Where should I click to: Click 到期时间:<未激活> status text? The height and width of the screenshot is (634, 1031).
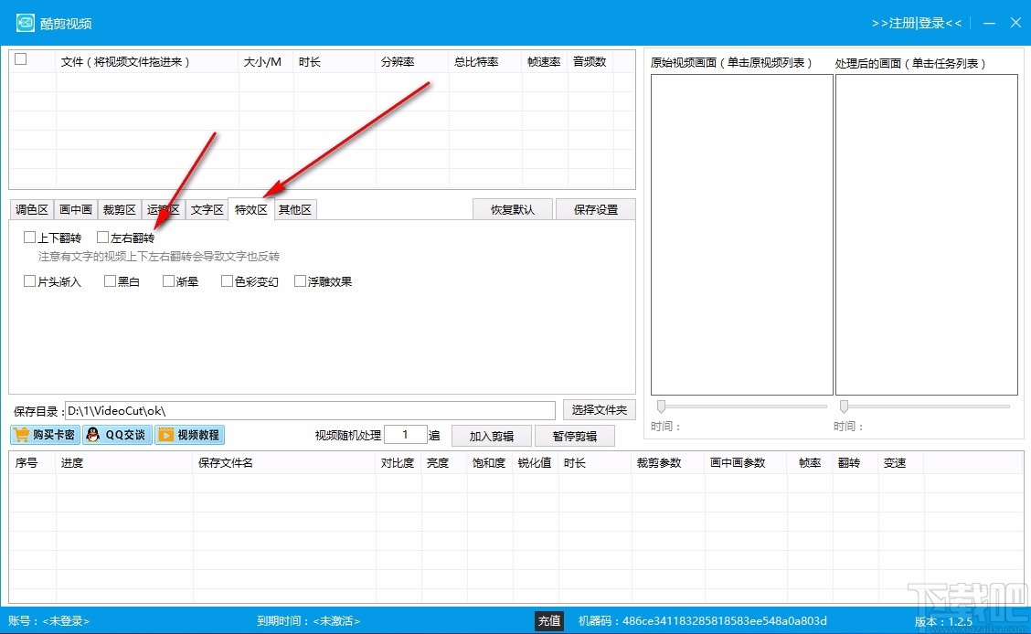308,621
